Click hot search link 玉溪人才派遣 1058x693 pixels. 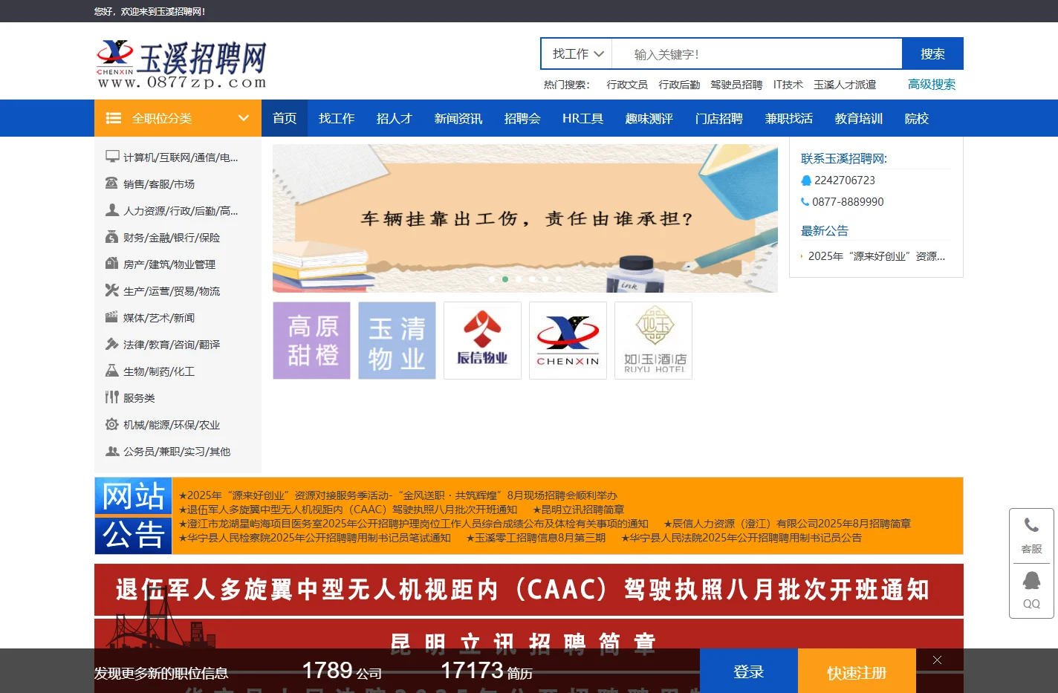845,85
